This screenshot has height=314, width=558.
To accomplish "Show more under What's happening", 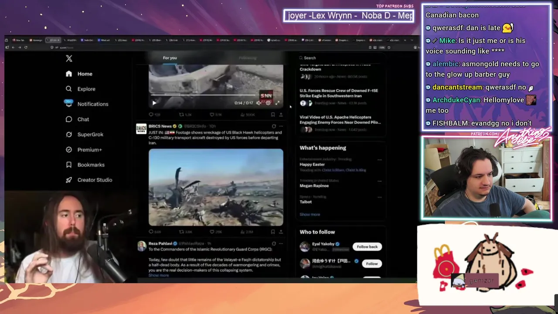I will (x=310, y=215).
